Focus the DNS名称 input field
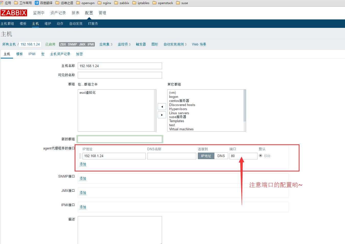 172,156
